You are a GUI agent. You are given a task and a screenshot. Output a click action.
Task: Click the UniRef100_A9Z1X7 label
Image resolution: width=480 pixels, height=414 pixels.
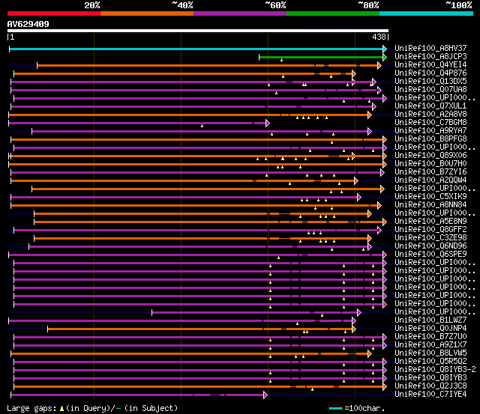pos(430,344)
